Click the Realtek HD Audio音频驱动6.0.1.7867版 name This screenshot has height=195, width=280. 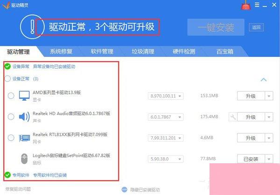pyautogui.click(x=71, y=113)
